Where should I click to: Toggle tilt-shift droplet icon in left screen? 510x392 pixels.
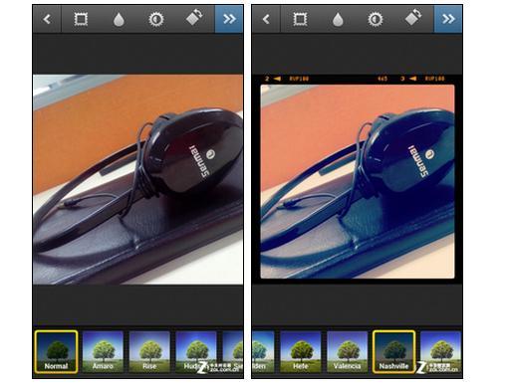(119, 20)
